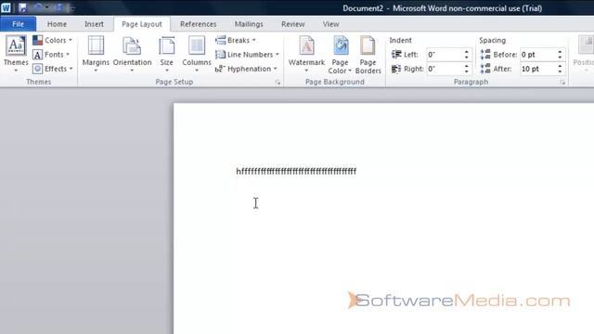Open the Columns menu
Image resolution: width=594 pixels, height=334 pixels.
[x=197, y=54]
